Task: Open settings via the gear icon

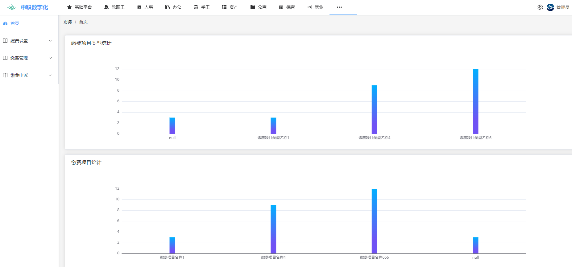Action: (x=540, y=7)
